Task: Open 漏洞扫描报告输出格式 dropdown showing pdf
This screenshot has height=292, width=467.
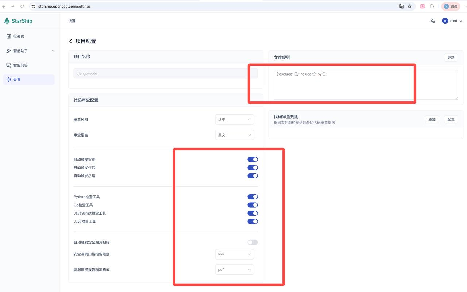Action: pyautogui.click(x=234, y=269)
